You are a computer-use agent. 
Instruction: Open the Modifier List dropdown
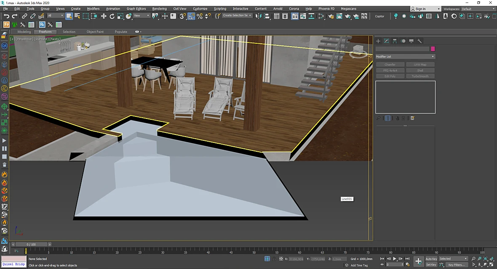click(x=405, y=56)
